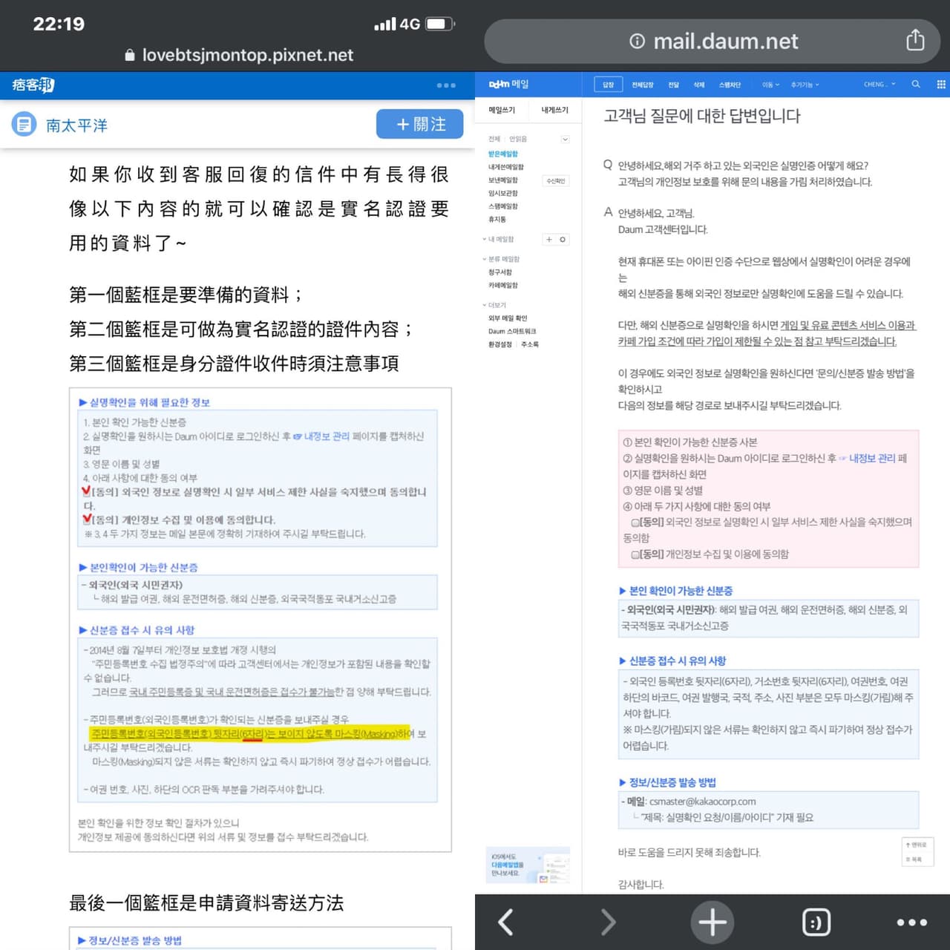Click Daum 스마트워크 in sidebar
Viewport: 950px width, 950px height.
512,332
